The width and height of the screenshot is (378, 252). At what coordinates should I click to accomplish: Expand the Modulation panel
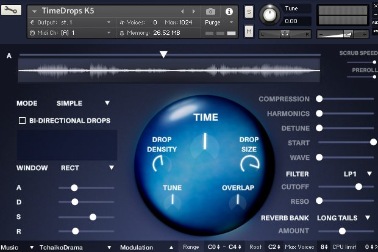point(146,247)
